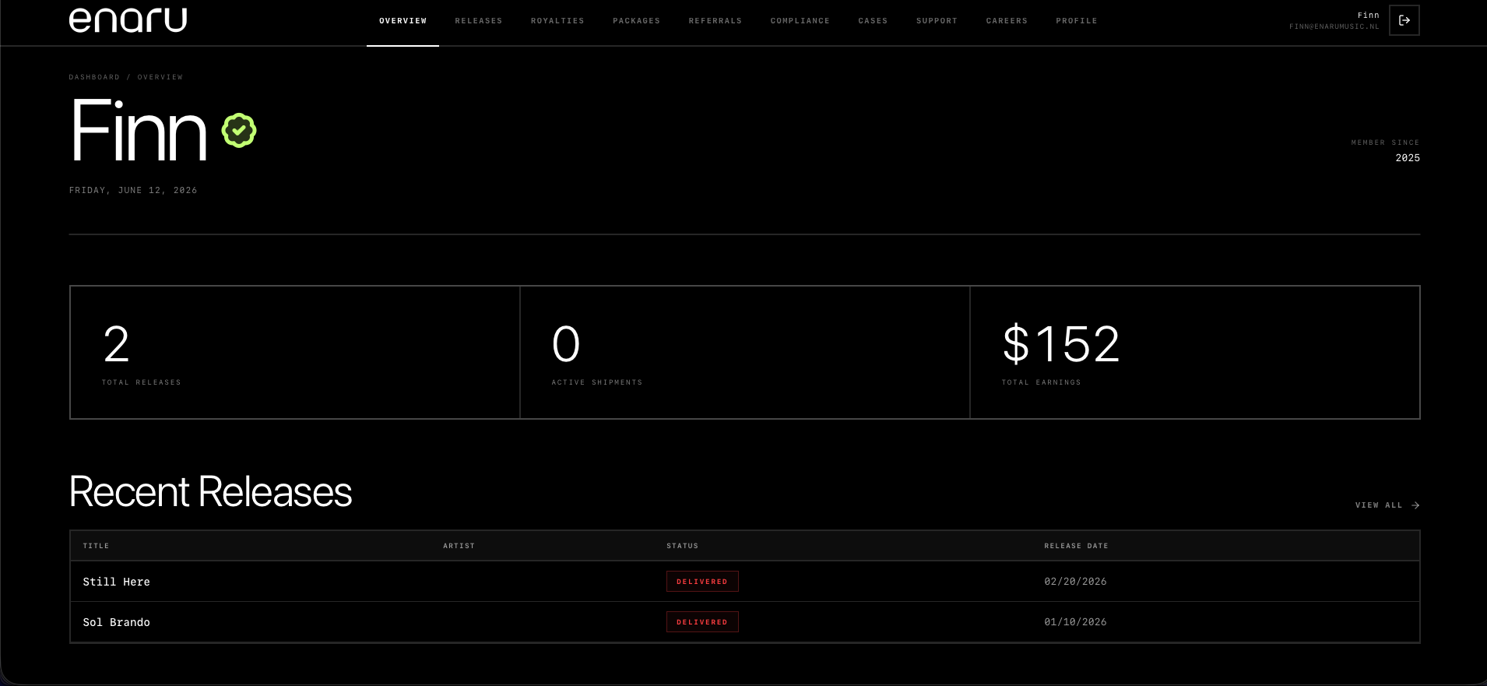This screenshot has width=1487, height=686.
Task: Click the finn@enarumusic.nl email text
Action: click(1334, 26)
